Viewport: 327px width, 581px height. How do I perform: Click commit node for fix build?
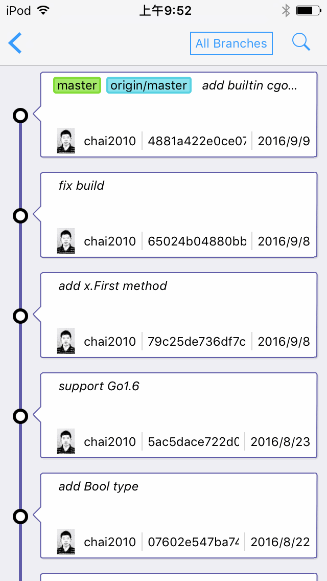tap(20, 216)
